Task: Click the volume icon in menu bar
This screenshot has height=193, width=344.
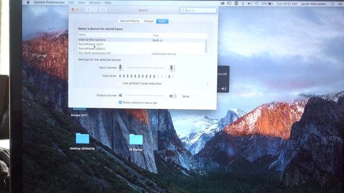Action: pyautogui.click(x=249, y=4)
